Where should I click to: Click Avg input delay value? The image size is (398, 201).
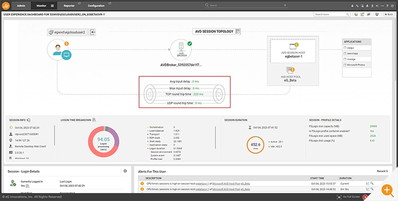(x=195, y=82)
